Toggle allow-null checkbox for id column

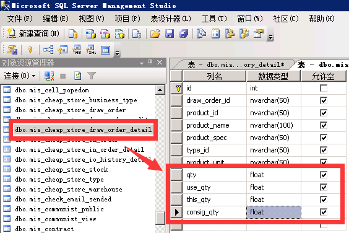pyautogui.click(x=324, y=88)
